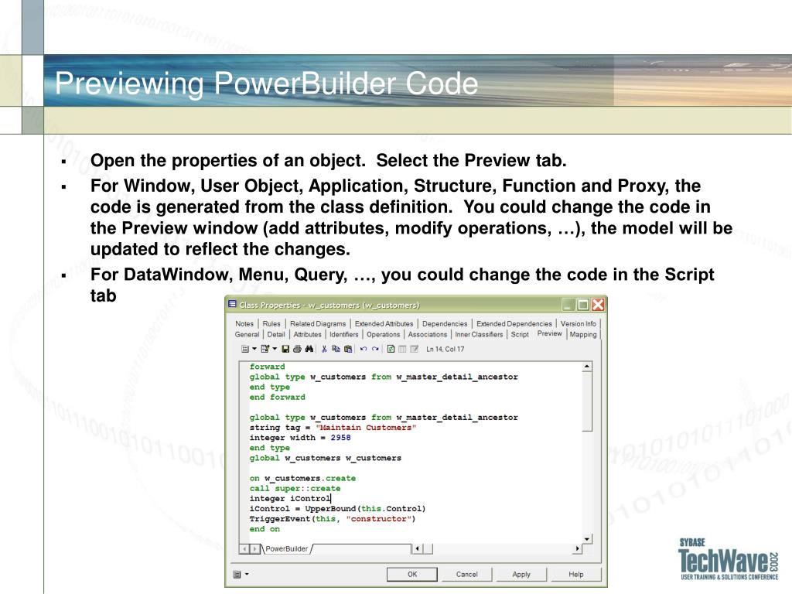Click the bottom-left properties menu icon

237,575
